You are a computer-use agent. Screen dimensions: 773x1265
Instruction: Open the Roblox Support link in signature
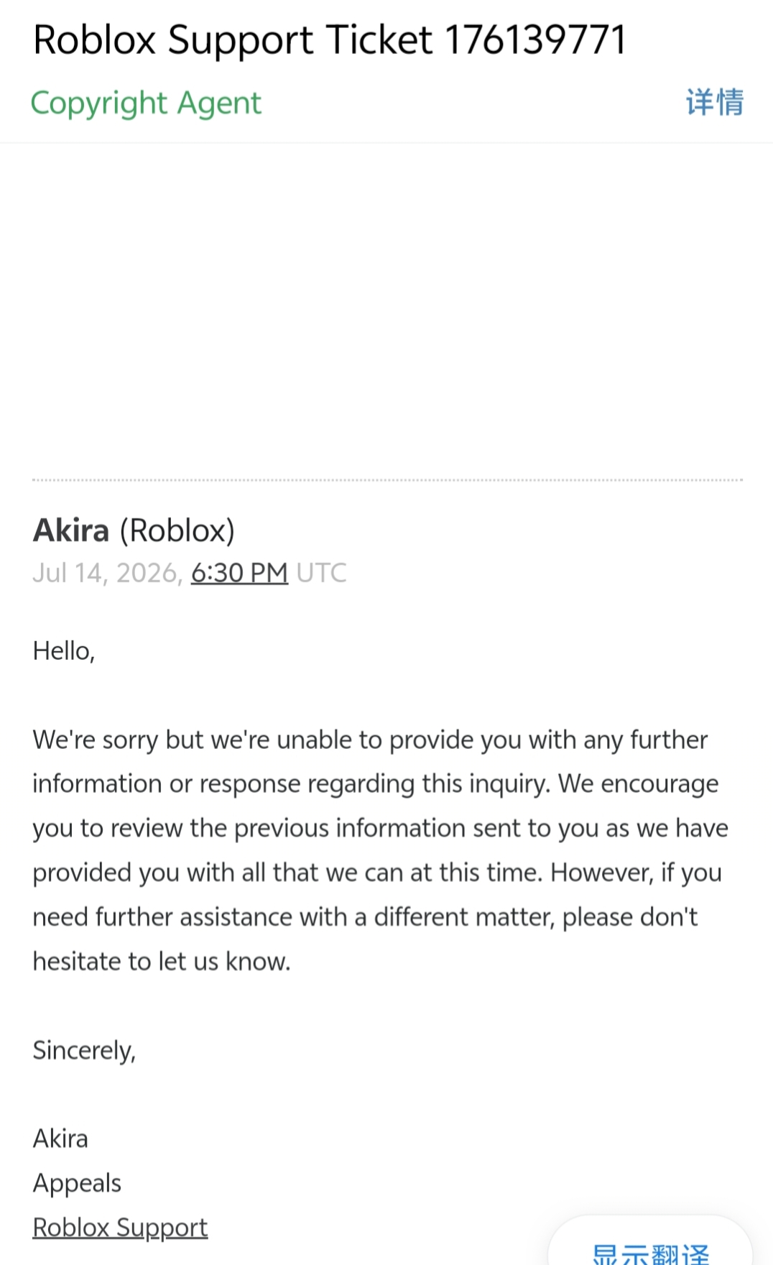coord(120,1227)
